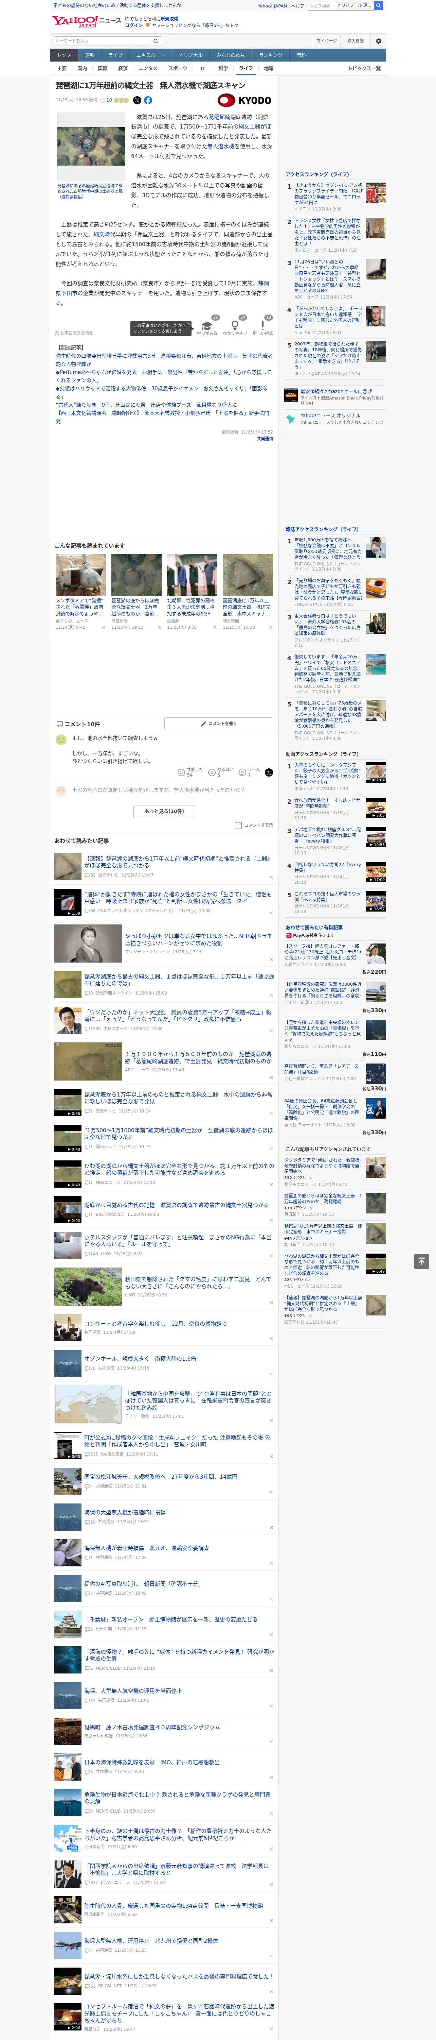Screen dimensions: 436x2040
Task: Click the コメントを書く pencil button
Action: [x=218, y=724]
